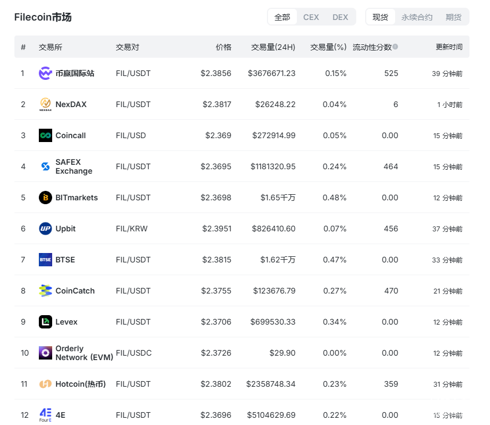Click the $3676671.23 volume cell
490x425 pixels.
click(271, 73)
